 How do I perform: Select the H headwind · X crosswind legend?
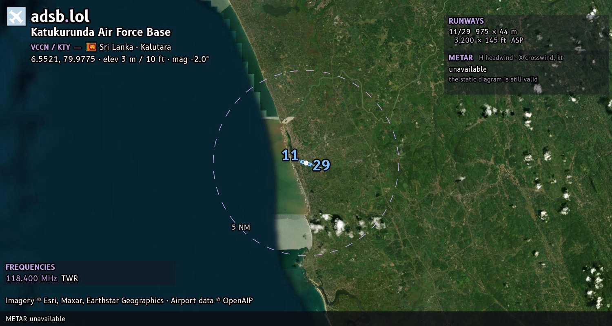coord(521,58)
